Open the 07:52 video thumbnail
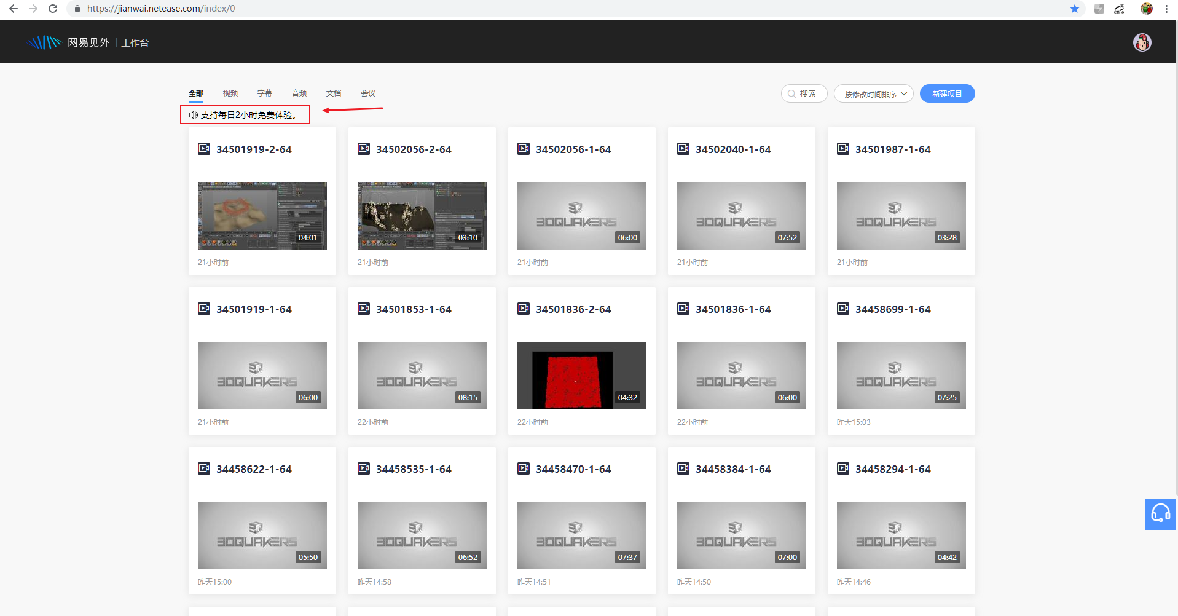This screenshot has width=1178, height=616. tap(742, 216)
